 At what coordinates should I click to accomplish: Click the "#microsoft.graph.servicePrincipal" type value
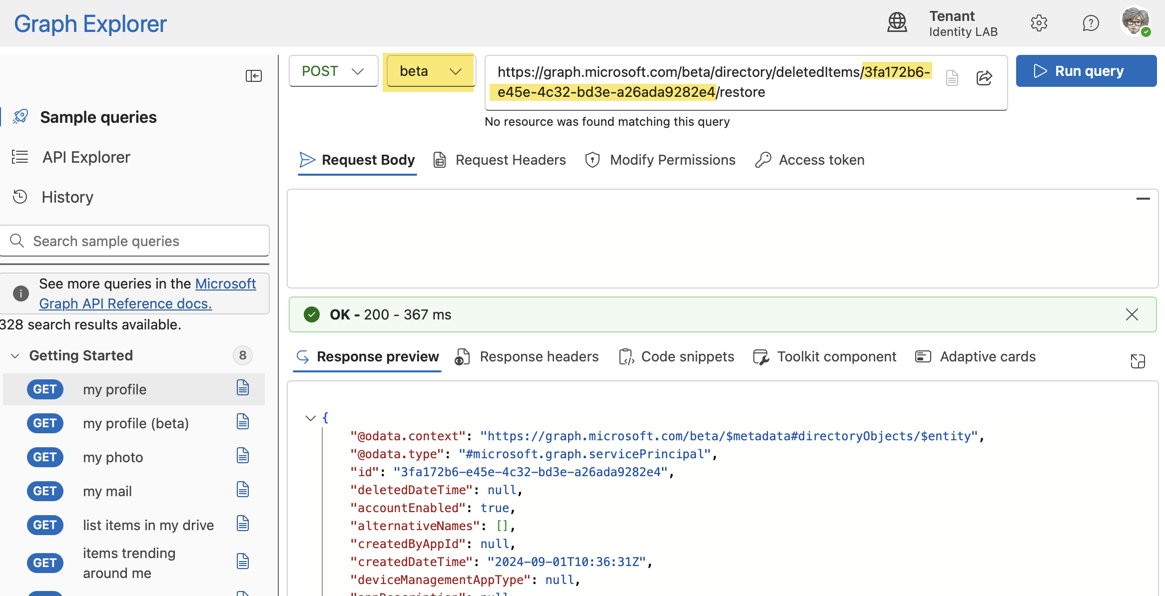coord(584,454)
